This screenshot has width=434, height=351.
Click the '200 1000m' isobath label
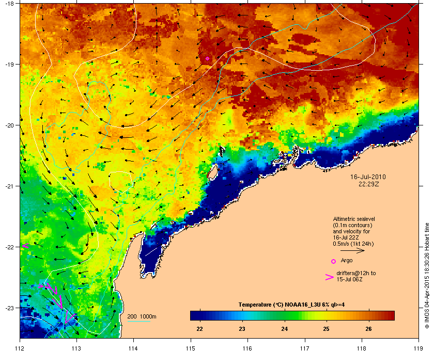pos(142,316)
